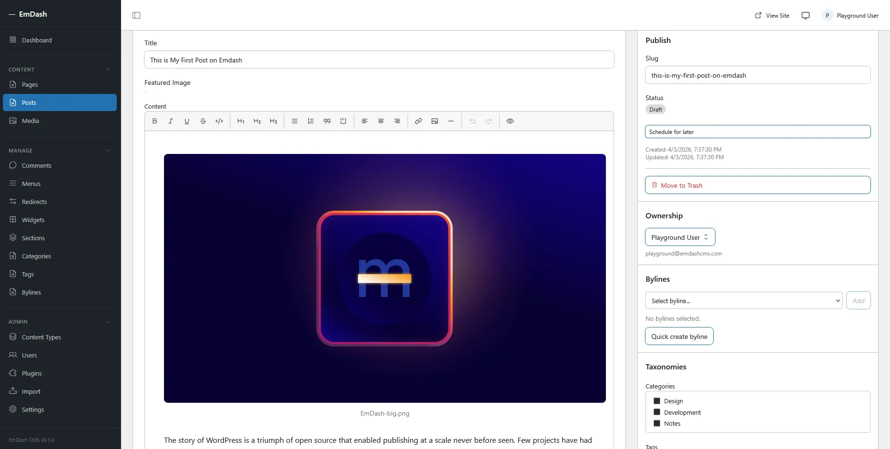Insert an image in the editor
This screenshot has width=890, height=449.
[x=434, y=121]
